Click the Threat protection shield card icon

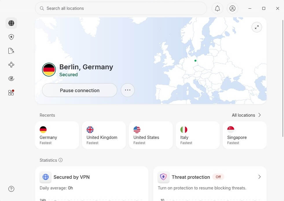164,177
